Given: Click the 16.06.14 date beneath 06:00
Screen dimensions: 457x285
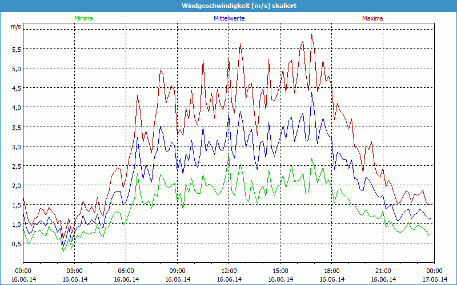Looking at the screenshot, I should click(126, 279).
